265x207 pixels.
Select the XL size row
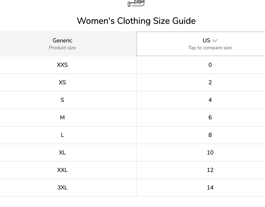tap(132, 153)
